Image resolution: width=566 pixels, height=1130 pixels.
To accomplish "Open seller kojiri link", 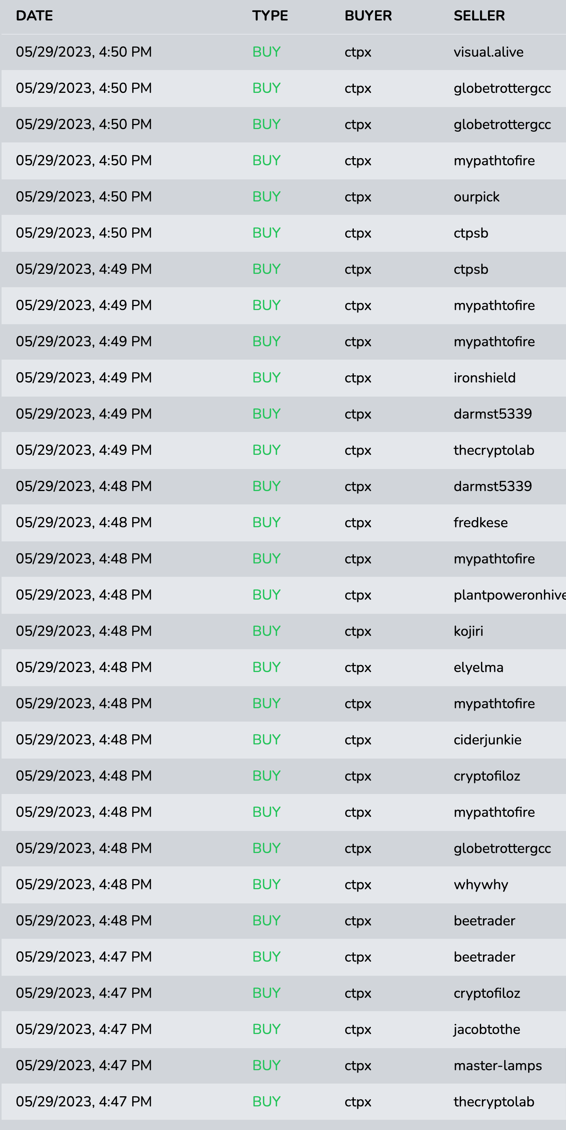I will tap(468, 631).
